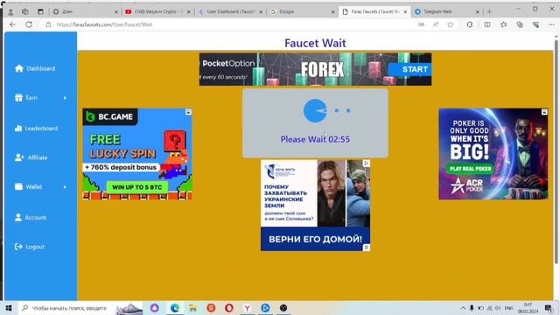Click the page vertical scrollbar
The width and height of the screenshot is (560, 315).
(556, 151)
